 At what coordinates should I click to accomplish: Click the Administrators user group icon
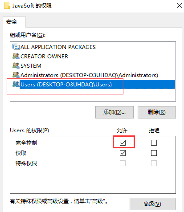click(16, 75)
